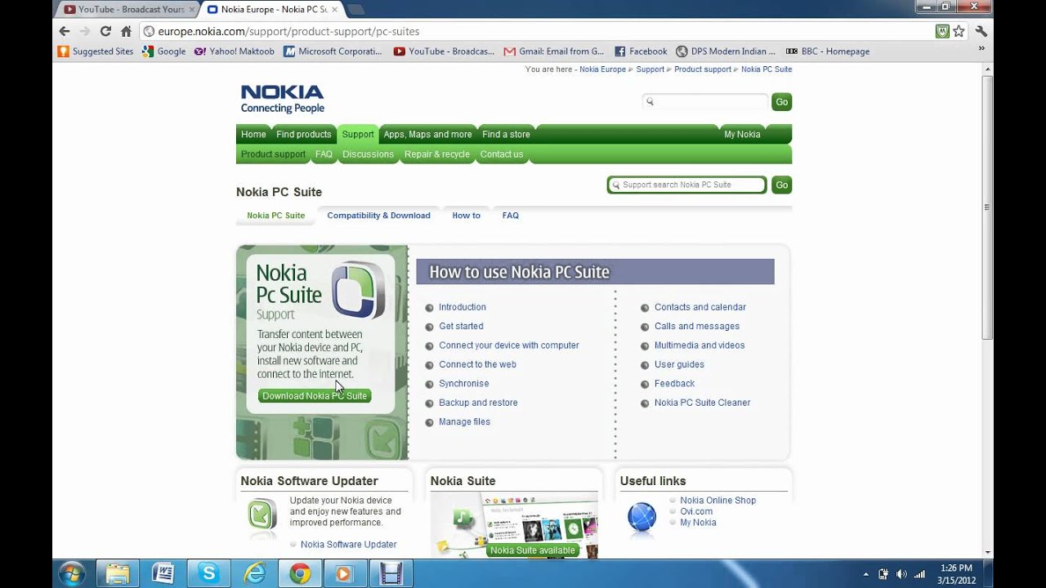Viewport: 1046px width, 588px height.
Task: Expand the bookmarks bar overflow chevron
Action: pos(981,49)
